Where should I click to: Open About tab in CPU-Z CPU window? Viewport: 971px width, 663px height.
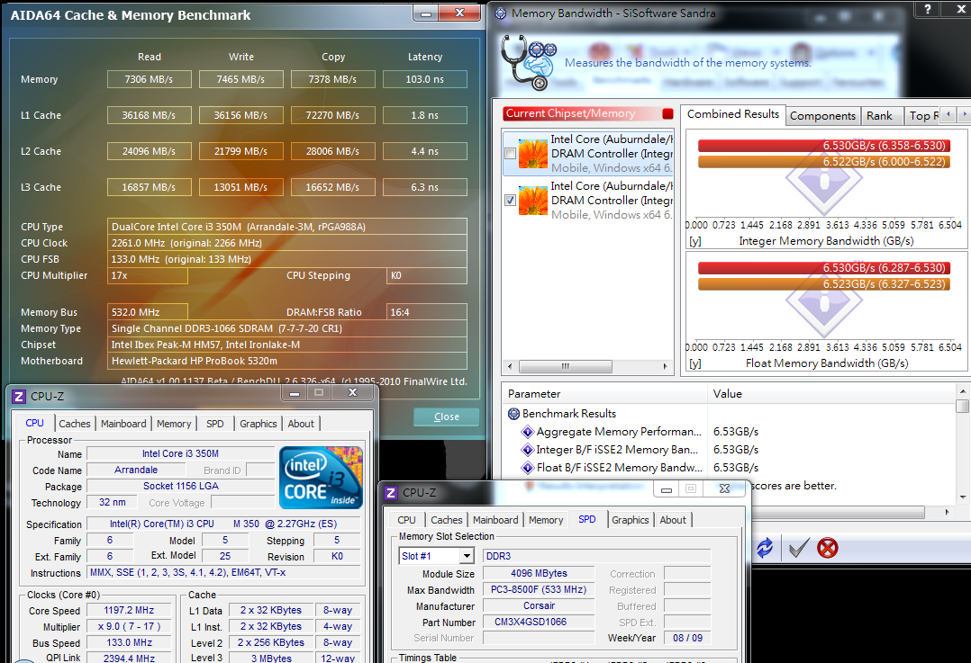coord(301,424)
